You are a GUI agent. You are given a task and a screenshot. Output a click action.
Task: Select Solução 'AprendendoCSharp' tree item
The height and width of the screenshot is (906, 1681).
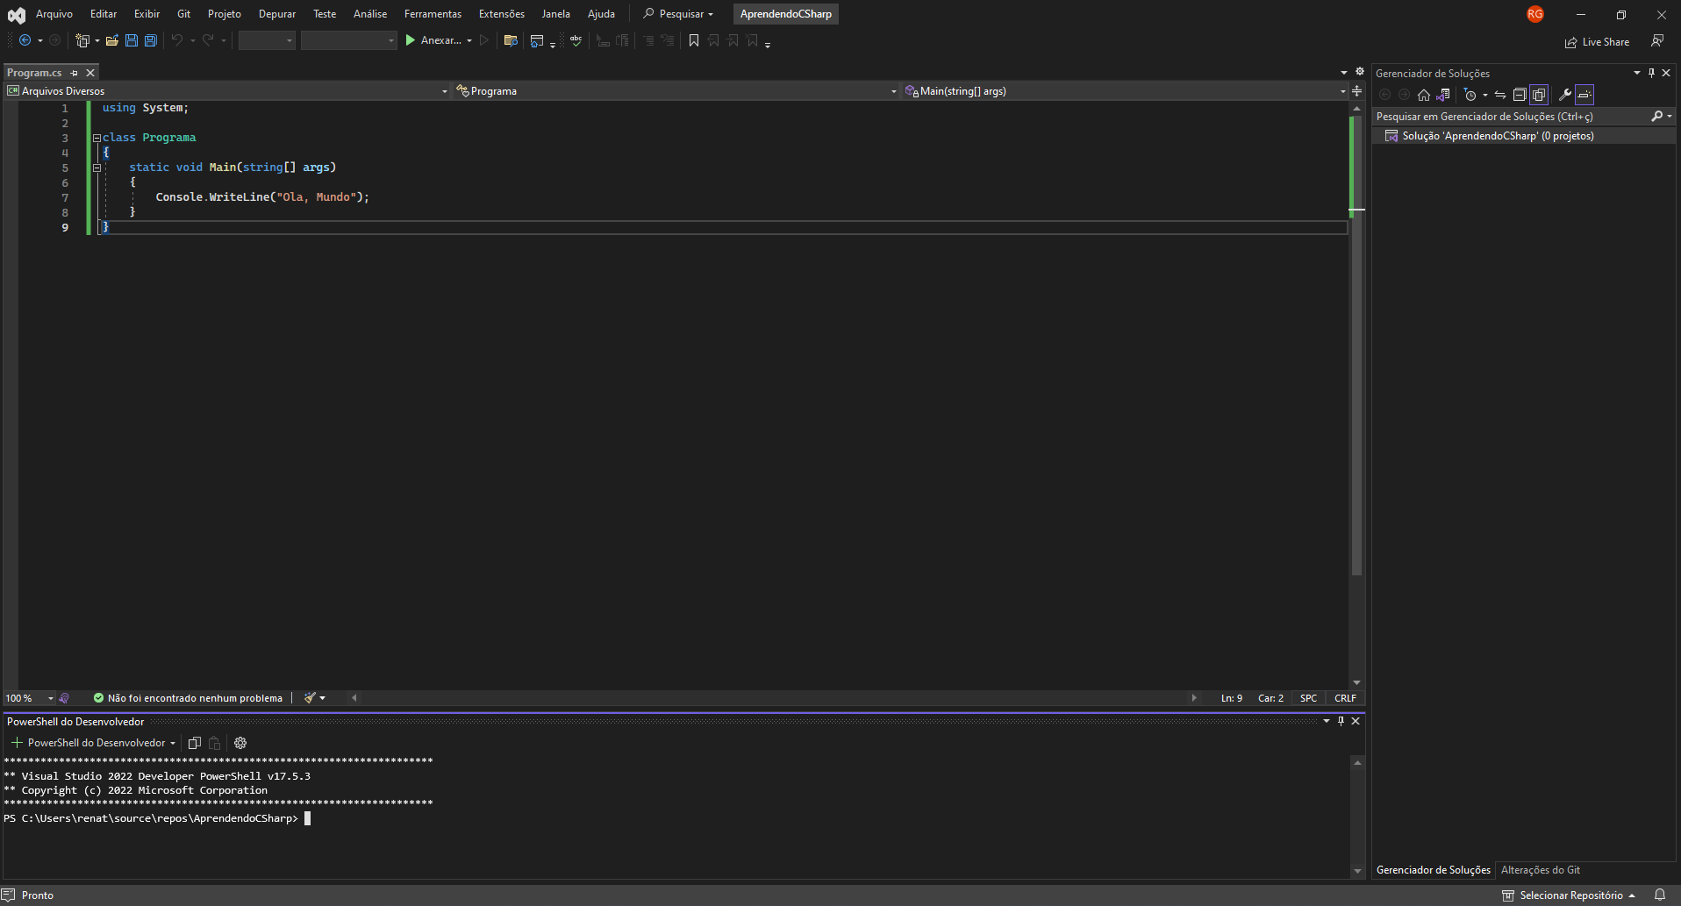tap(1498, 136)
